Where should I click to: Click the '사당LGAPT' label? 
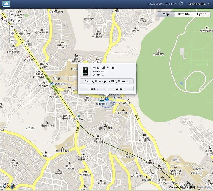point(137,176)
